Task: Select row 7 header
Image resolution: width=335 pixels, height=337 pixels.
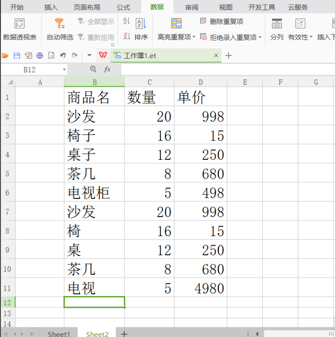Action: [x=8, y=212]
